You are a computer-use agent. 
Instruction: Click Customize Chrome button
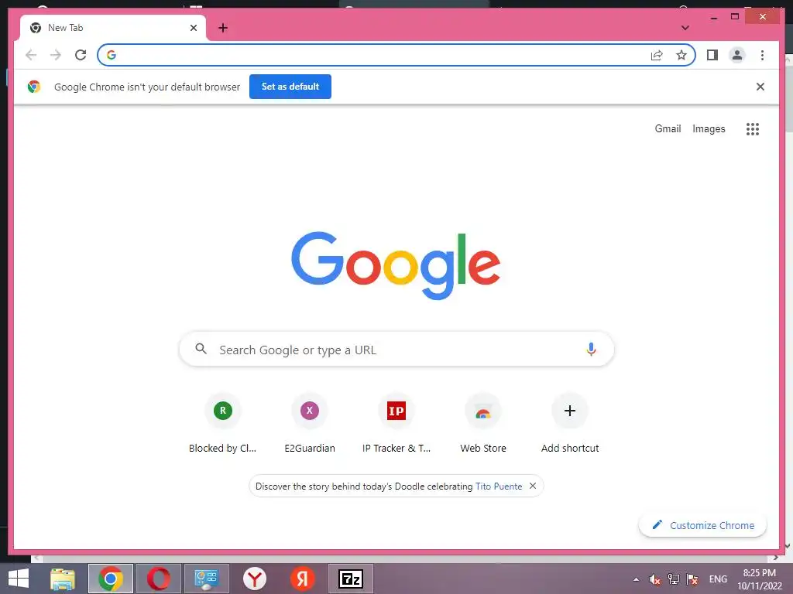702,525
